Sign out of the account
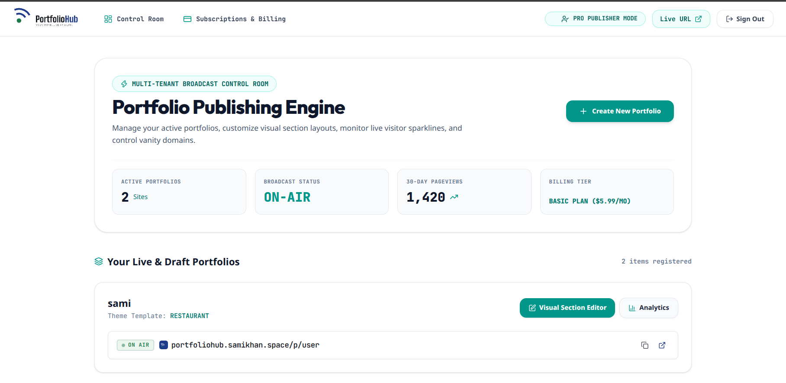Viewport: 786px width, 383px height. [745, 19]
